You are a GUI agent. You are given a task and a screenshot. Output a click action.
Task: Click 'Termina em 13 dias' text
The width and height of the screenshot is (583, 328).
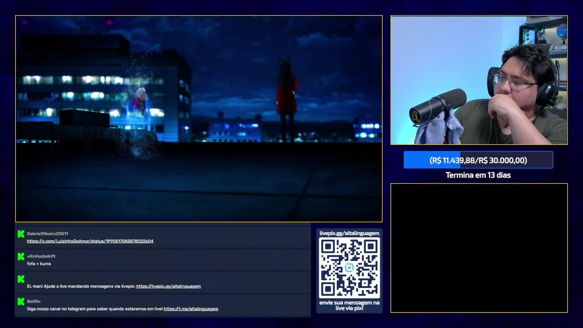(x=478, y=175)
